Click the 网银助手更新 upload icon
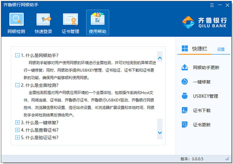The height and width of the screenshot is (164, 233). pos(184,67)
